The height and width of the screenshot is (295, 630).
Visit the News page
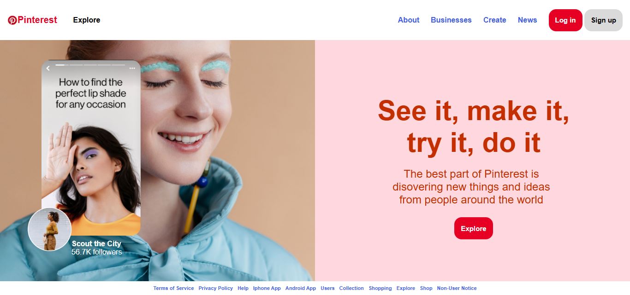point(527,20)
